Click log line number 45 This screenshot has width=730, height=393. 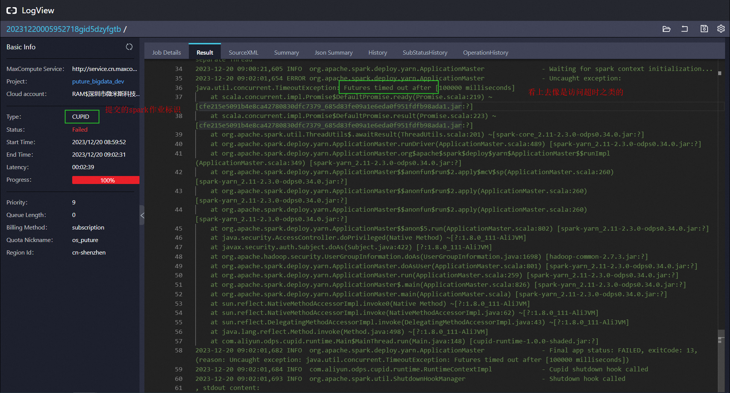179,228
